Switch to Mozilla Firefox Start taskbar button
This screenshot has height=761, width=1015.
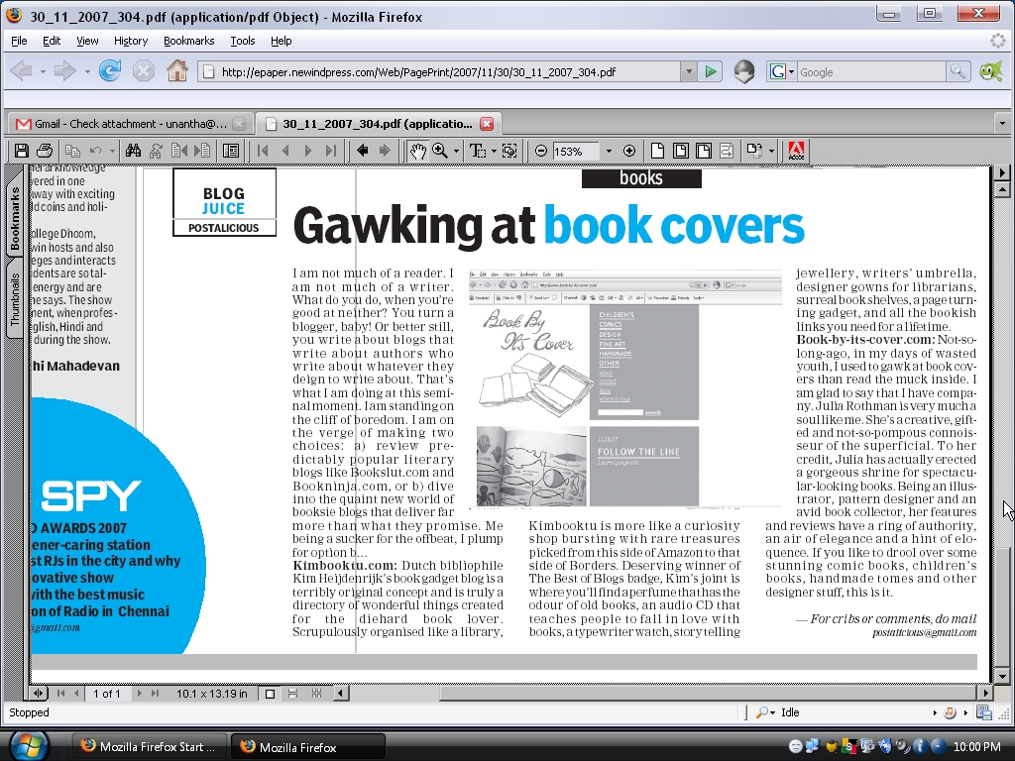tap(150, 746)
